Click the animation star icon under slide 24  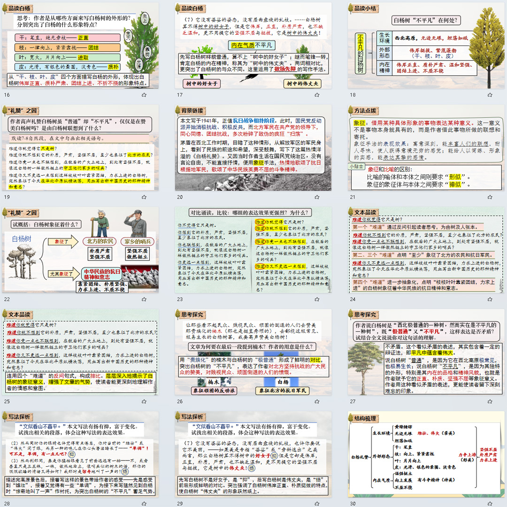tap(490, 299)
